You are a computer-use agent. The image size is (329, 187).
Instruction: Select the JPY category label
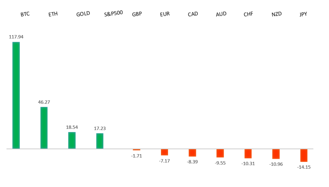(x=303, y=14)
